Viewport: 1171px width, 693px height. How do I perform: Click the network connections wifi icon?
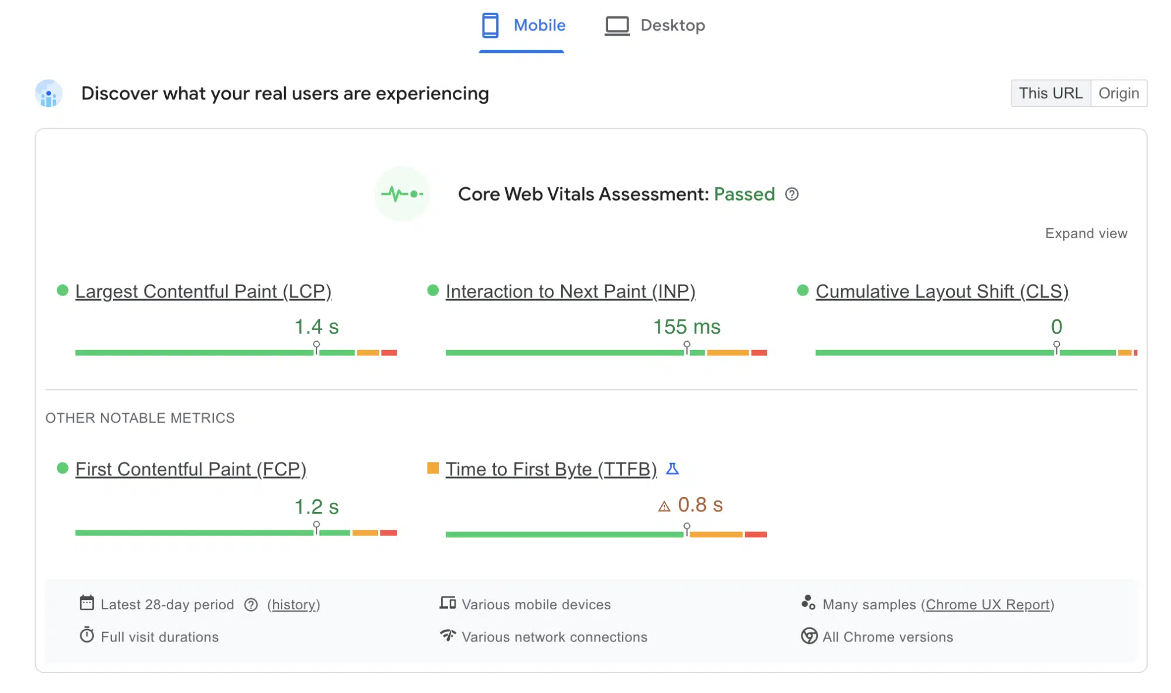[448, 637]
